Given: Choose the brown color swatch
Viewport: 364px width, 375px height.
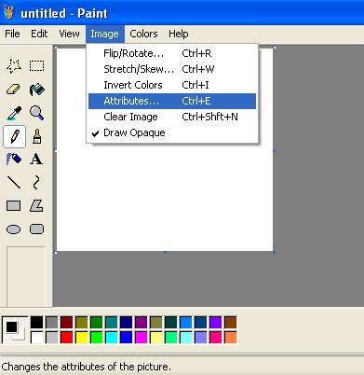Looking at the screenshot, I should click(231, 323).
